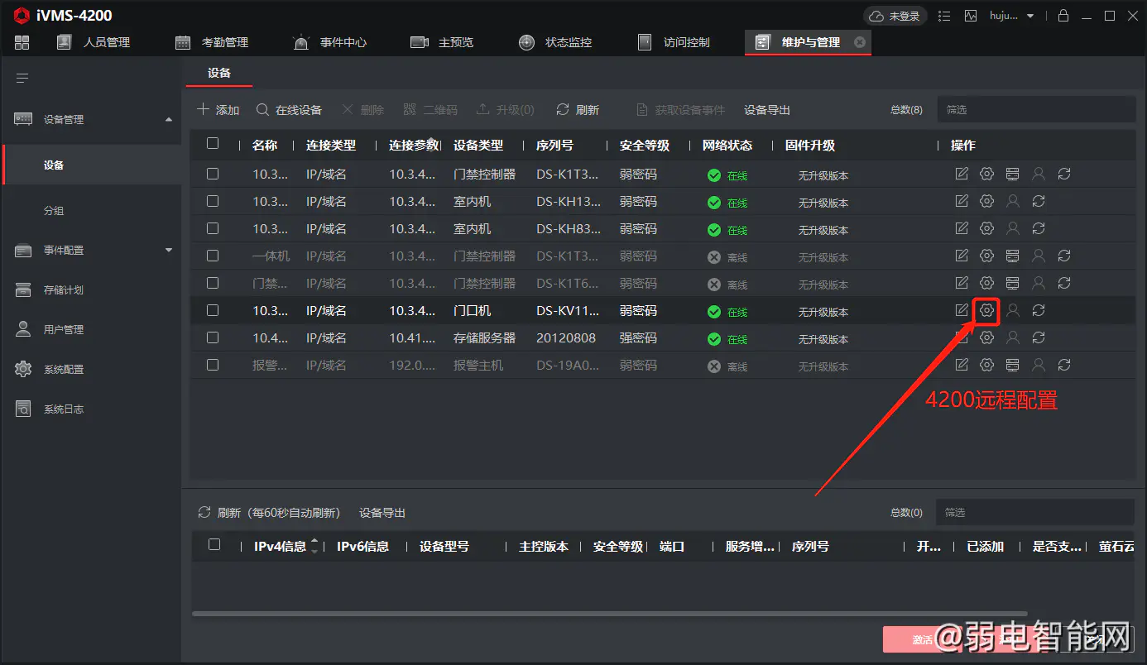The width and height of the screenshot is (1147, 665).
Task: Click edit icon for the 报警主机 row
Action: [x=962, y=365]
